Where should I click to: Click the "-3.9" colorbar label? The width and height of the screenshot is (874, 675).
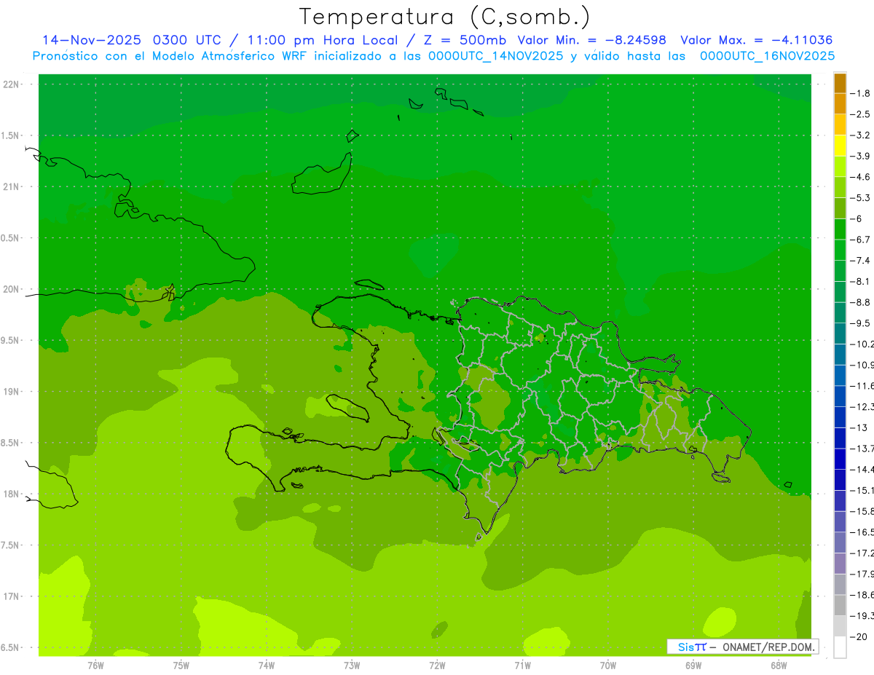click(x=859, y=156)
